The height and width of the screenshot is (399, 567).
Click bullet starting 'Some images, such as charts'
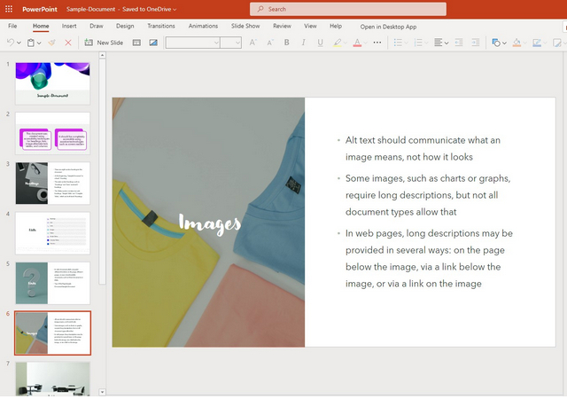coord(428,195)
